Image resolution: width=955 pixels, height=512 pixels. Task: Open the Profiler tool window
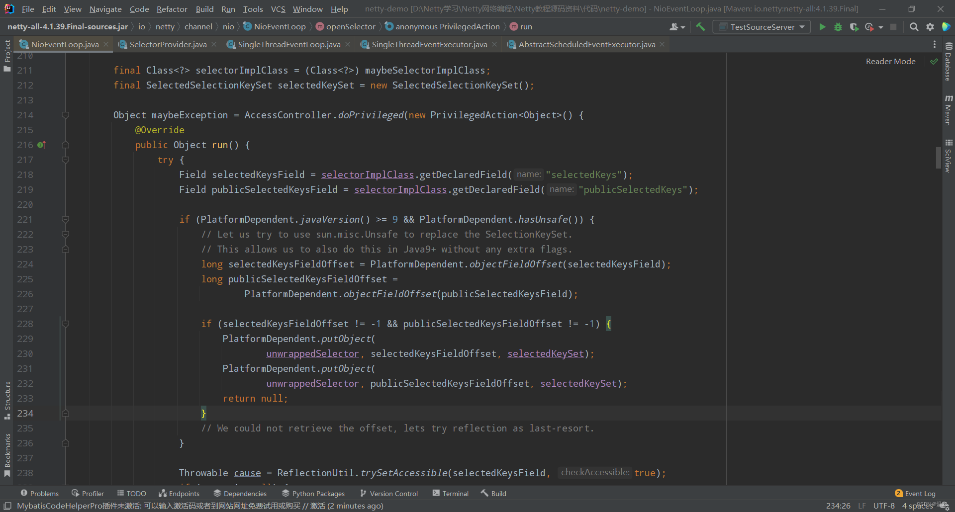tap(88, 493)
